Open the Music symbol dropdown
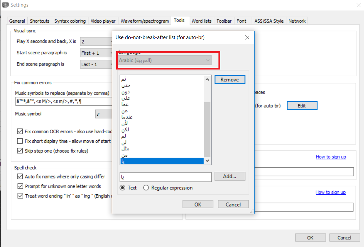This screenshot has height=247, width=364. (104, 114)
